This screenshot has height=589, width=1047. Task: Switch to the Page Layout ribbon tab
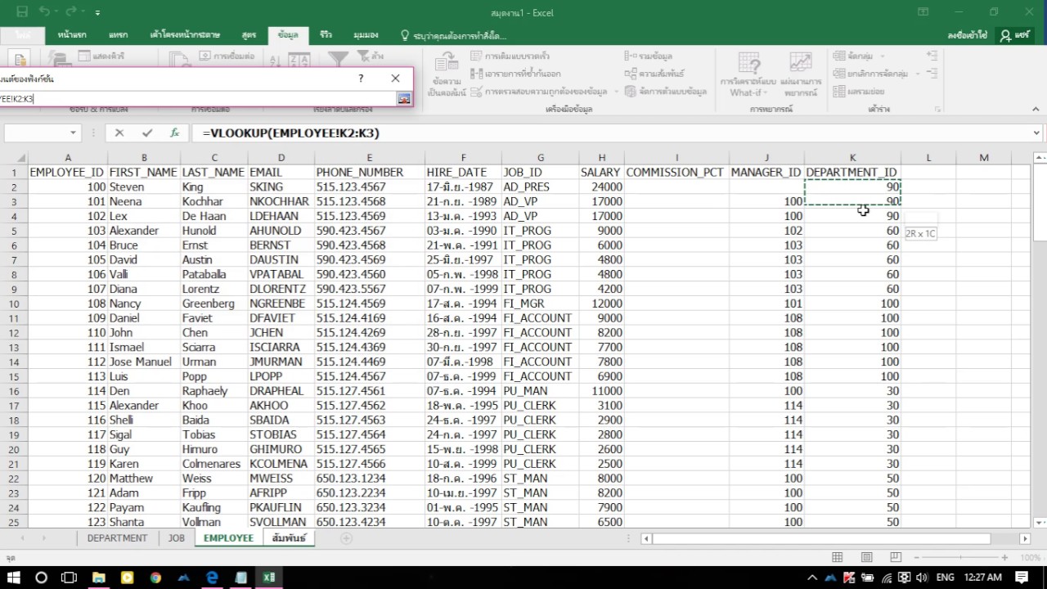pos(185,35)
